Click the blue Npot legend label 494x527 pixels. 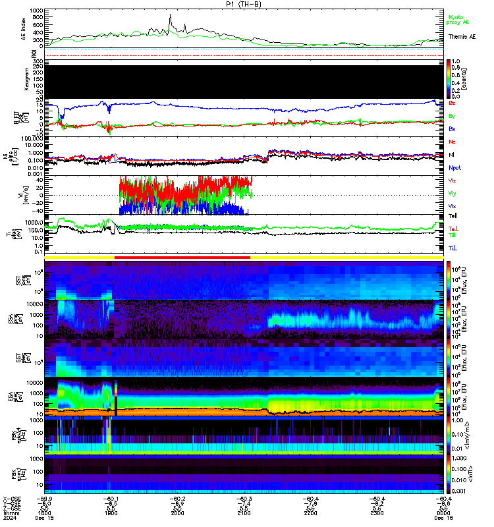454,168
